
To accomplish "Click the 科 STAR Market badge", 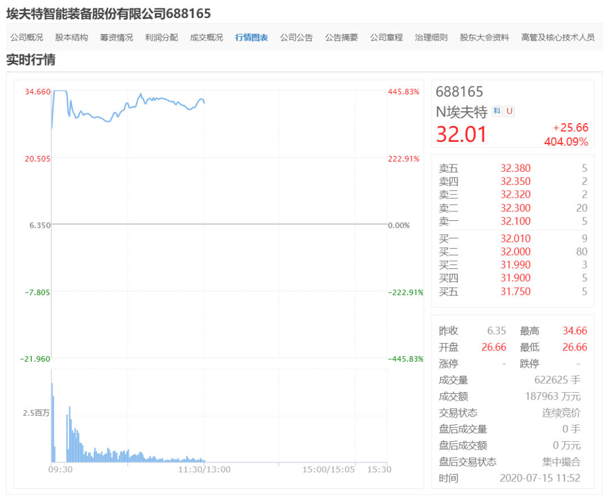I will (x=496, y=112).
